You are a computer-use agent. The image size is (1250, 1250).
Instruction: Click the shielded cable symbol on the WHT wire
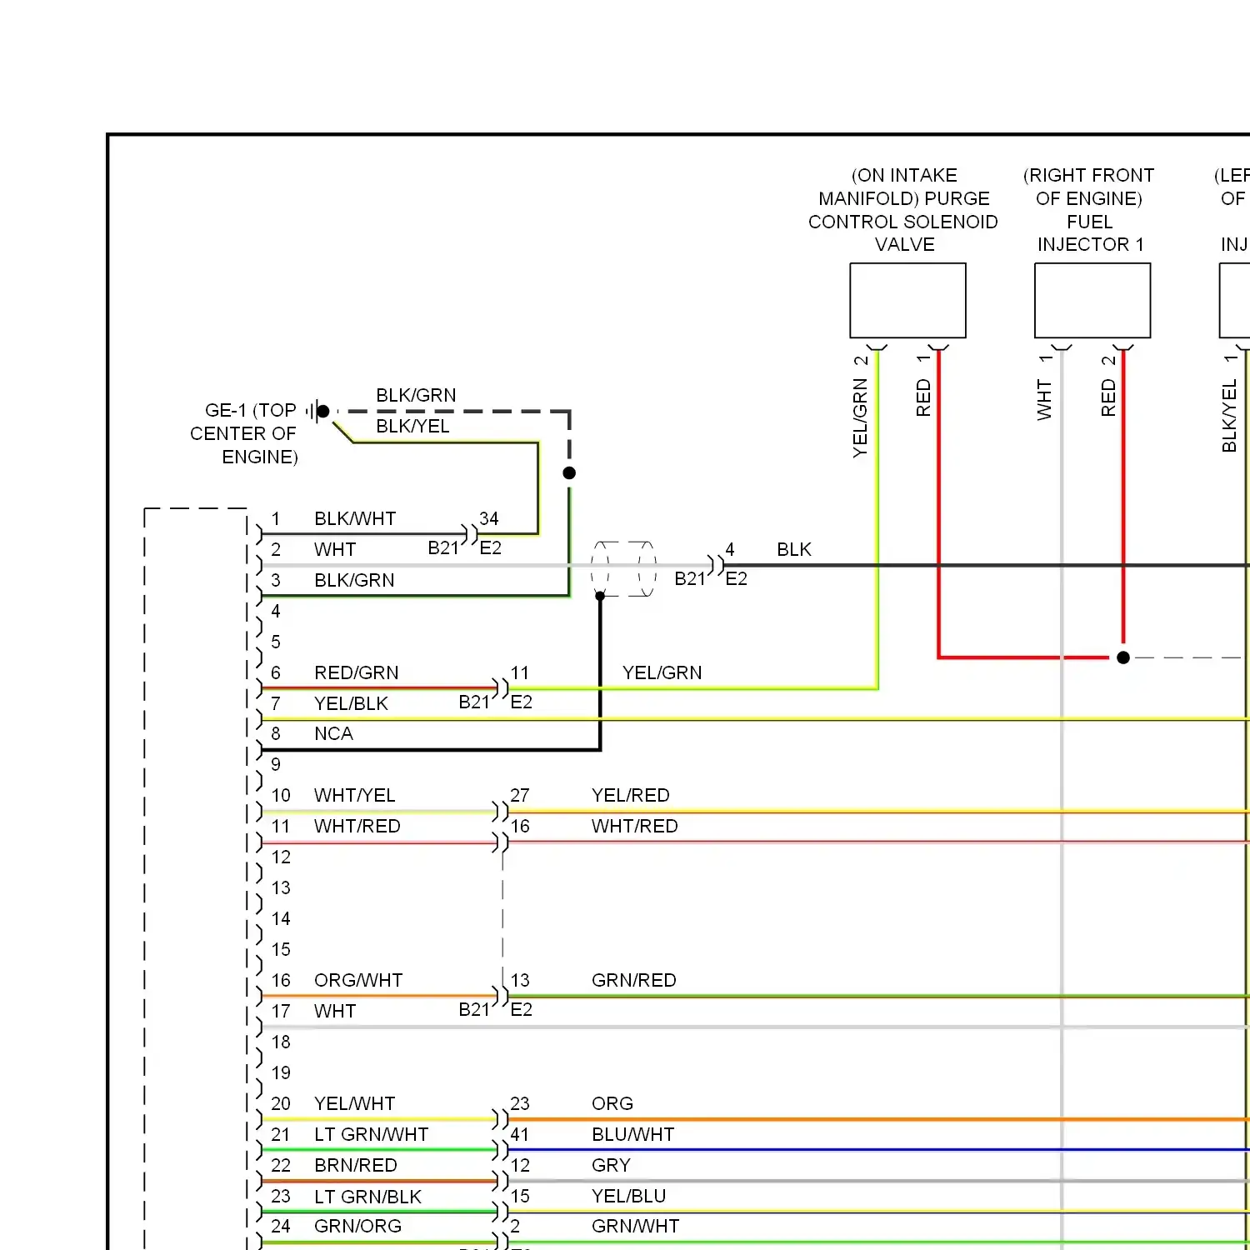(624, 568)
